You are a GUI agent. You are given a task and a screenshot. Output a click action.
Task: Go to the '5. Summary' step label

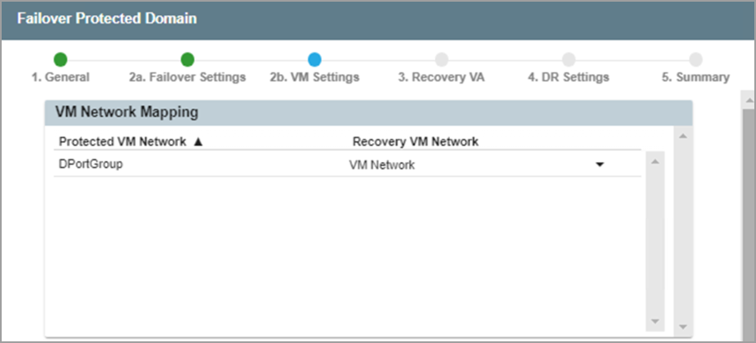coord(696,77)
